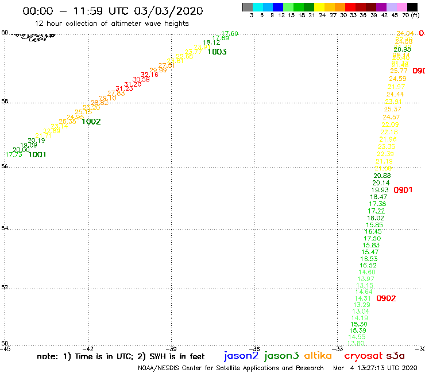The width and height of the screenshot is (425, 373).
Task: Click the wave height value 22.09
Action: coord(390,125)
